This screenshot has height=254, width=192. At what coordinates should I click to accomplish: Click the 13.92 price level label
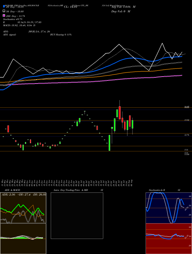click(187, 120)
